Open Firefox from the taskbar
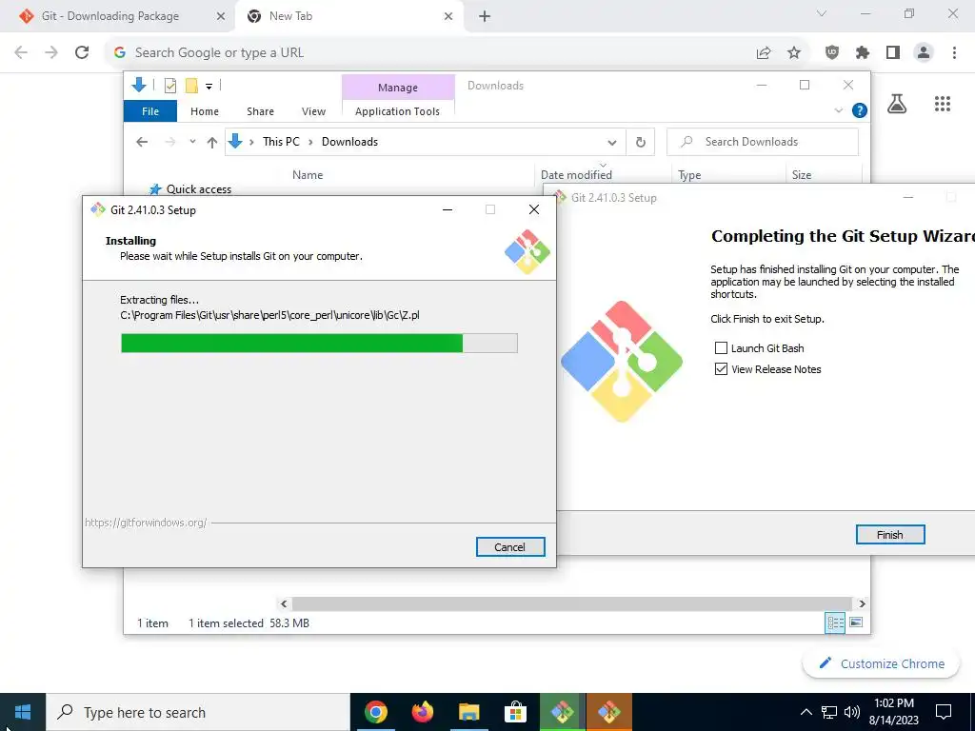 pyautogui.click(x=423, y=712)
